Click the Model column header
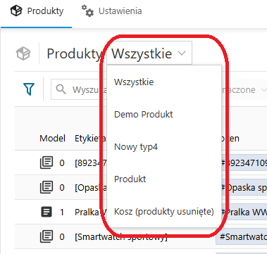This screenshot has height=254, width=267. 52,139
